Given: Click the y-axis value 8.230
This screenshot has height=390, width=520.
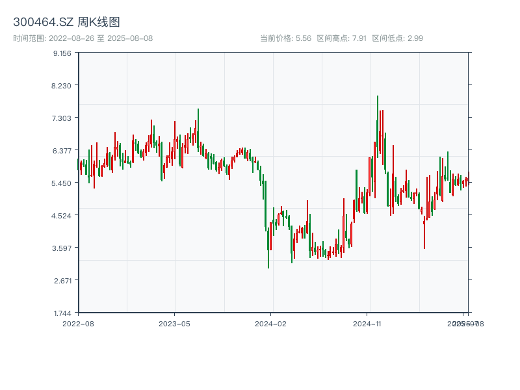Looking at the screenshot, I should pos(61,86).
